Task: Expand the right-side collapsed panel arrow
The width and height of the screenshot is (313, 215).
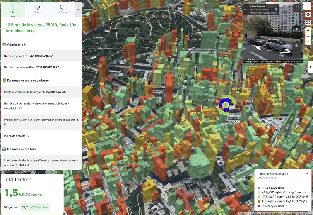Action: click(x=311, y=66)
